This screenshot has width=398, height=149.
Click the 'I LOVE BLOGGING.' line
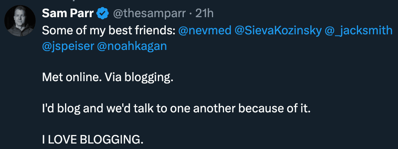tap(93, 140)
